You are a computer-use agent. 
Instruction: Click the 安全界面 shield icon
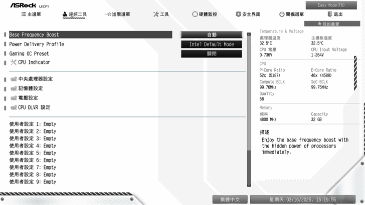[238, 14]
